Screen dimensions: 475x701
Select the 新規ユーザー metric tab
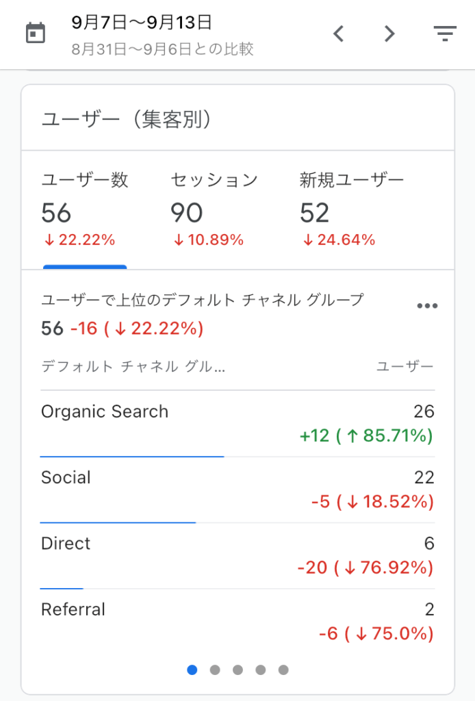pos(352,209)
